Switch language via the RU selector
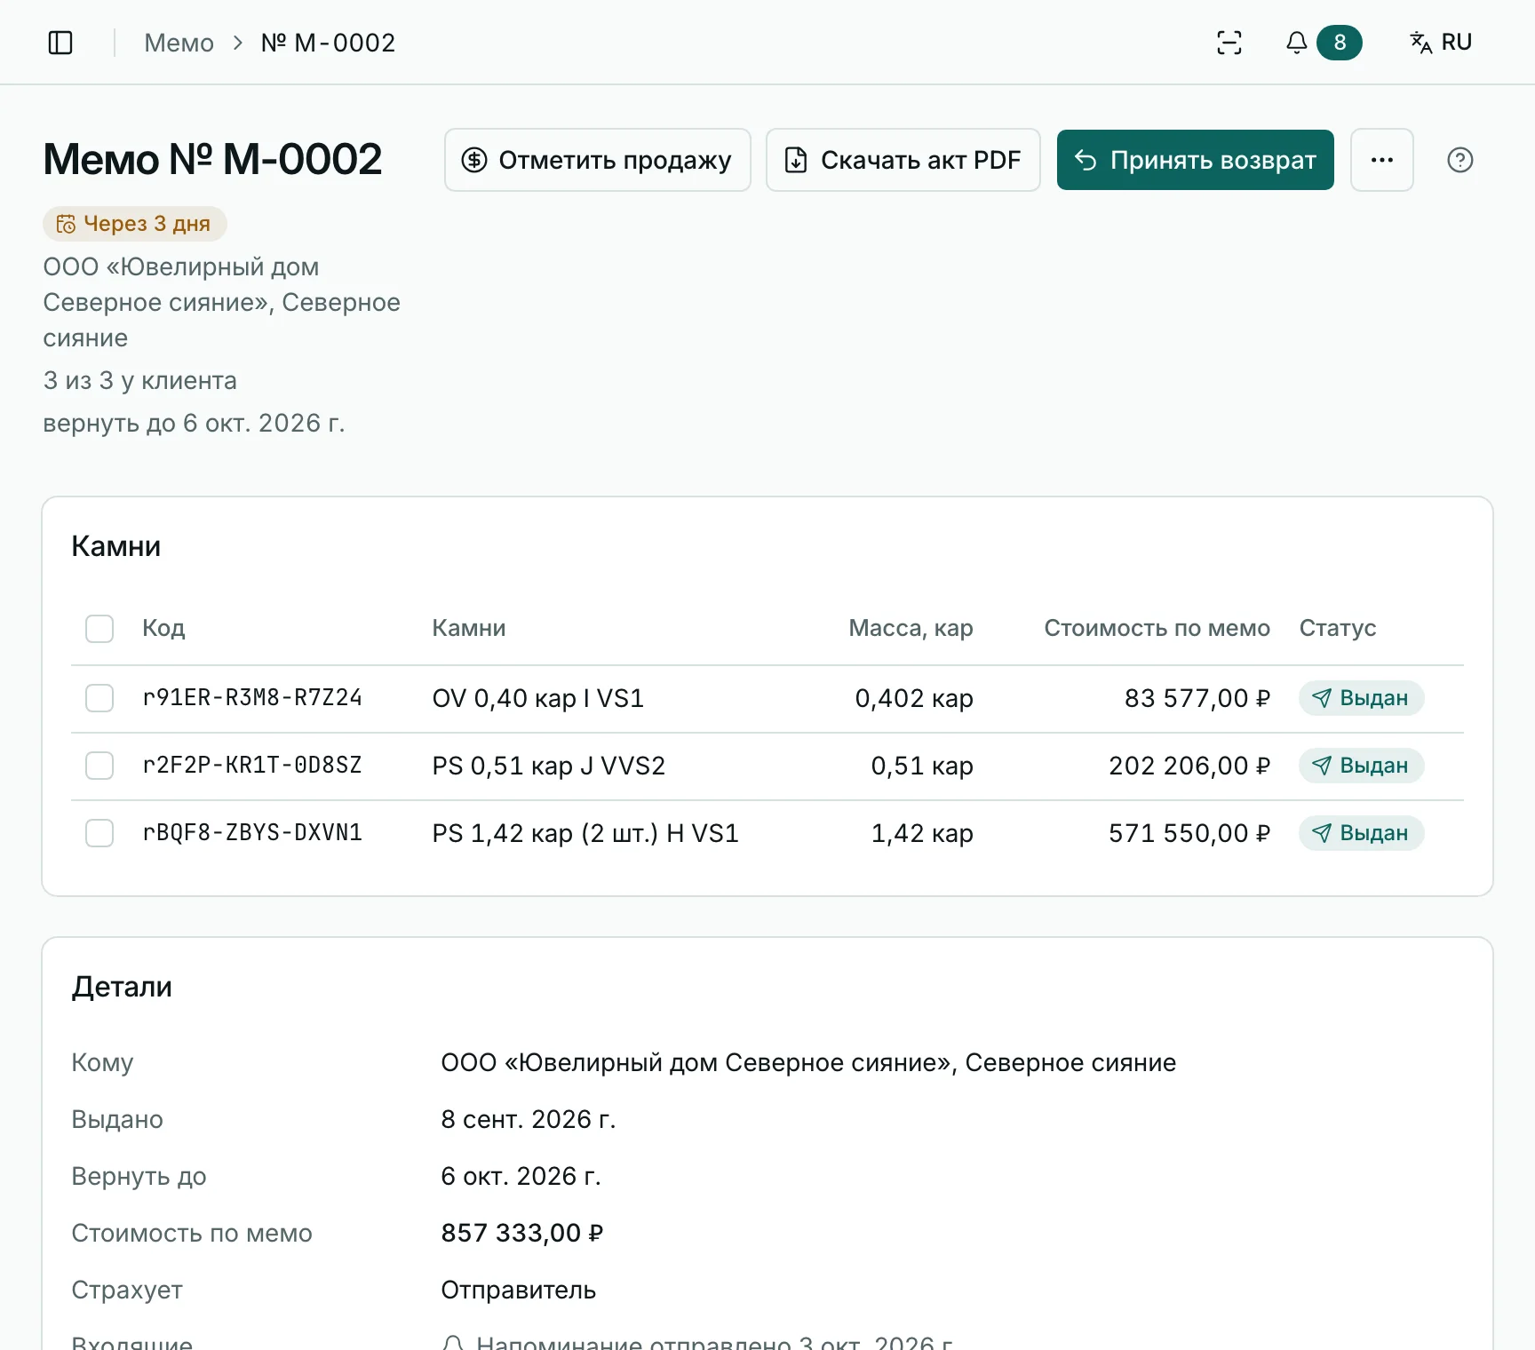This screenshot has height=1350, width=1535. (1441, 43)
